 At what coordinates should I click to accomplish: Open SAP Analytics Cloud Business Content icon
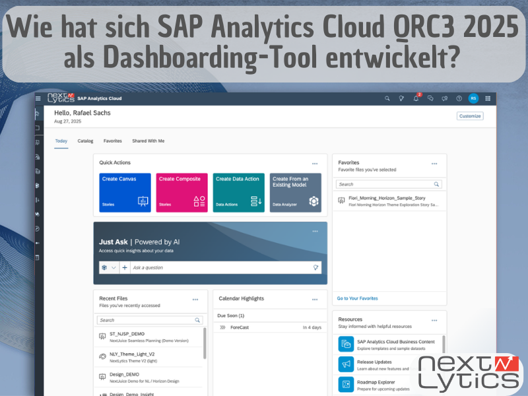pyautogui.click(x=346, y=344)
